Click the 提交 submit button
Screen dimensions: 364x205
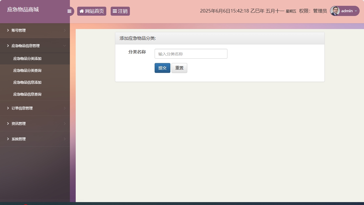click(x=162, y=68)
